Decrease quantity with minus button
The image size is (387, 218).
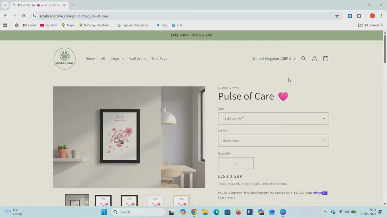[x=224, y=163]
